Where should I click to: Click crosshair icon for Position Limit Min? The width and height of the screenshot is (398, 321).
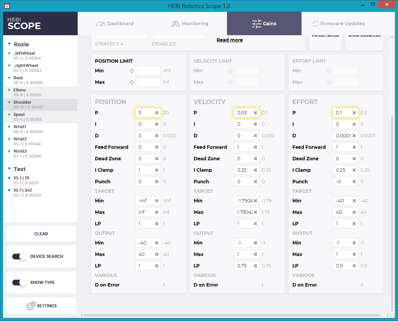point(132,71)
